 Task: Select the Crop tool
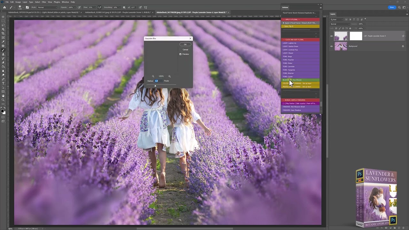(x=3, y=33)
